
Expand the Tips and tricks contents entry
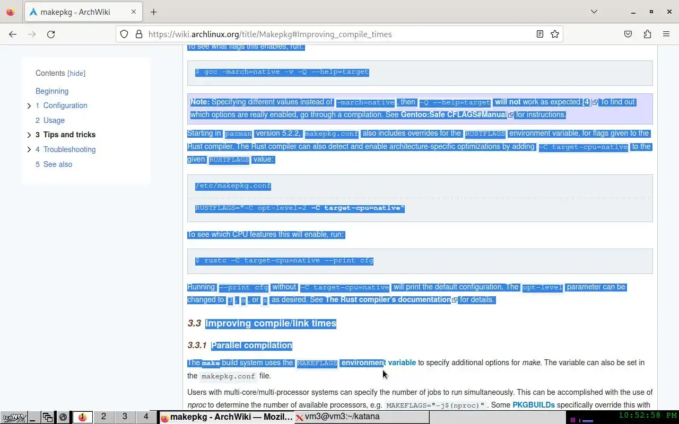tap(29, 135)
